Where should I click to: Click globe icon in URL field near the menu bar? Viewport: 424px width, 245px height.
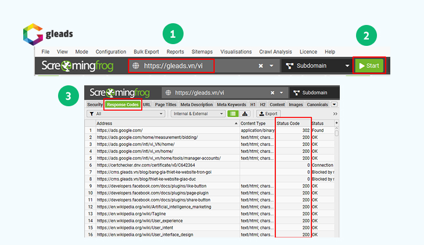coord(136,66)
